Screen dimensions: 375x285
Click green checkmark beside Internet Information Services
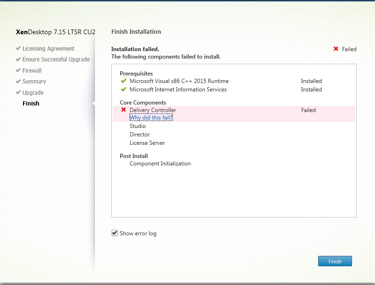[124, 90]
